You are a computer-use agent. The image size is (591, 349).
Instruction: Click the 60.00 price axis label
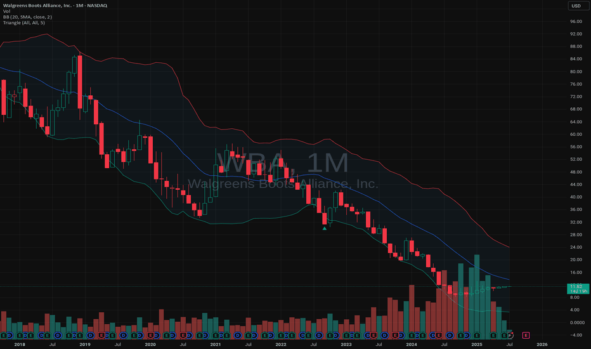point(576,135)
